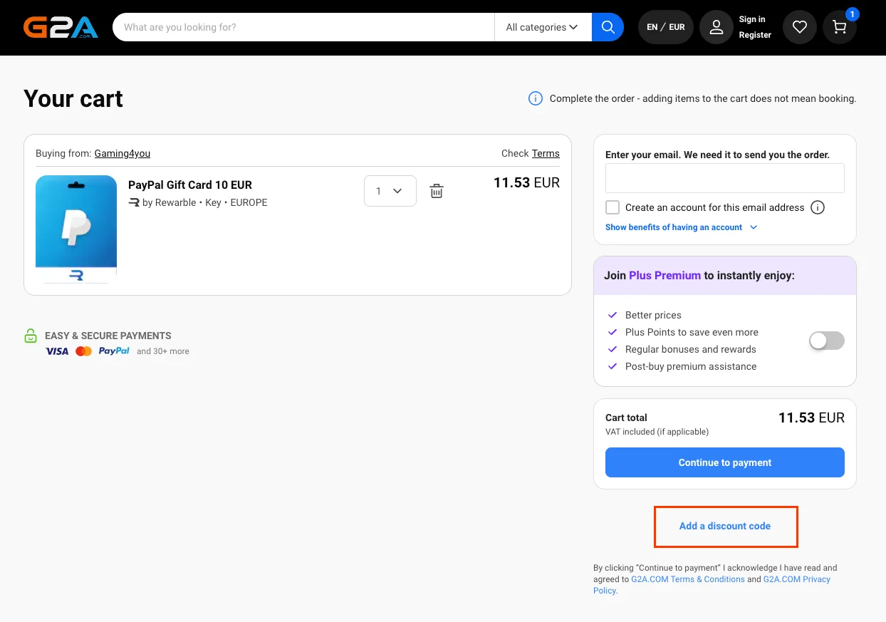Click 'Plus Points to save even more' text

(692, 332)
